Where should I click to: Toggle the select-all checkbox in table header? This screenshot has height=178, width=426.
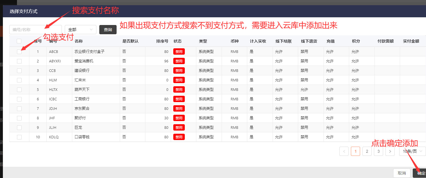[x=19, y=41]
